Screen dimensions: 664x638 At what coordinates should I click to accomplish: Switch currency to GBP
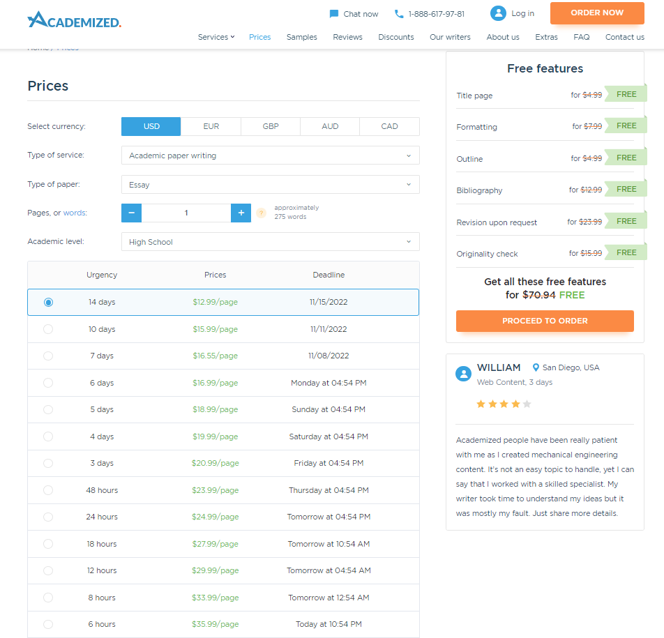(x=271, y=127)
